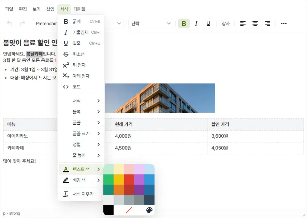This screenshot has width=307, height=218.
Task: Choose 기울임체 italic menu item icon
Action: coord(66,32)
